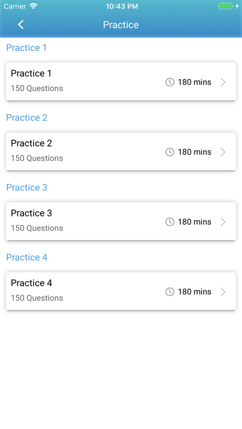Screen dimensions: 242x429
Task: Tap the 180 mins label on Practice 4
Action: (194, 292)
